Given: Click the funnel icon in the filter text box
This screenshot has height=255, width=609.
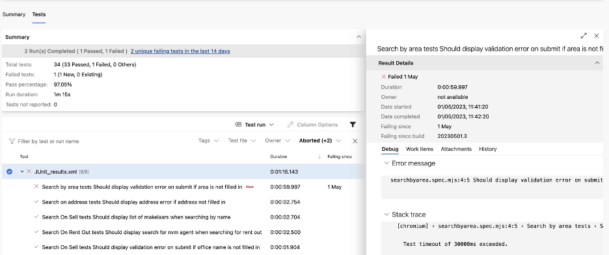Looking at the screenshot, I should [x=12, y=141].
